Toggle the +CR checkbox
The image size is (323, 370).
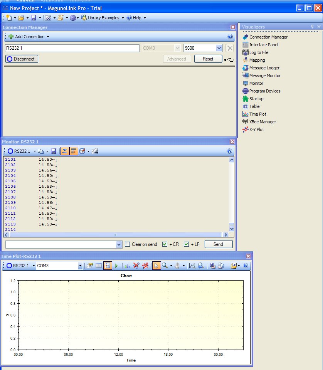pos(165,244)
